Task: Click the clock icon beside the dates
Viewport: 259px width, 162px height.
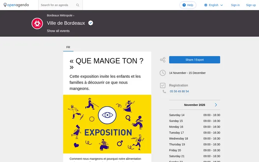Action: click(x=163, y=73)
